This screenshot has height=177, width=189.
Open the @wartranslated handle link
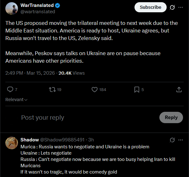click(x=38, y=12)
